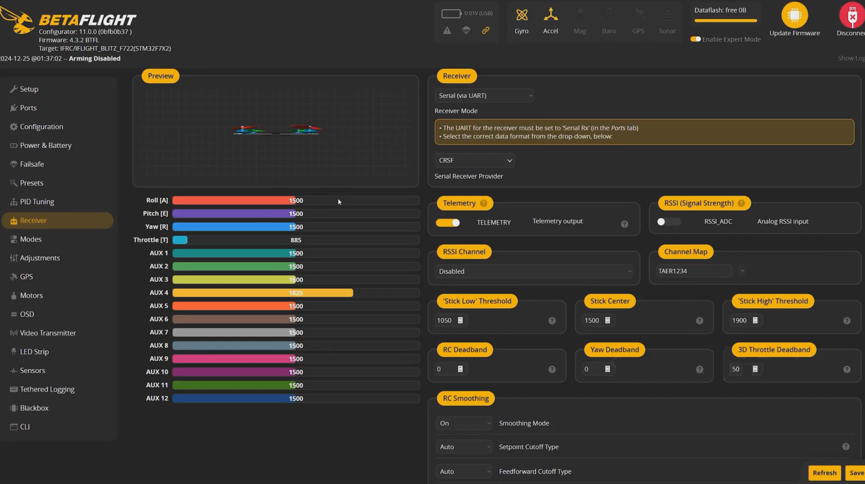The image size is (865, 484).
Task: Click help icon beside RSSI Signal Strength
Action: 741,203
